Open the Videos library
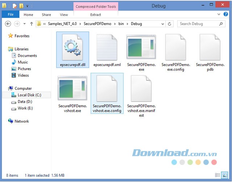 (x=23, y=75)
